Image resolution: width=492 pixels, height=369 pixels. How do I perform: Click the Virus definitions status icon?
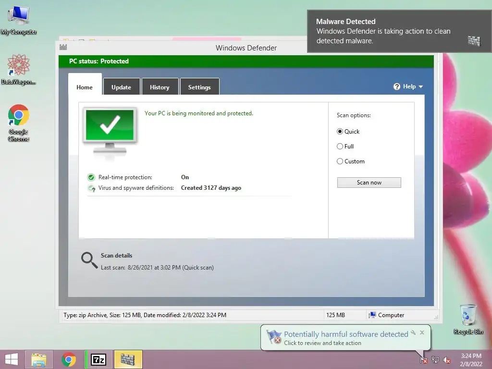[91, 188]
